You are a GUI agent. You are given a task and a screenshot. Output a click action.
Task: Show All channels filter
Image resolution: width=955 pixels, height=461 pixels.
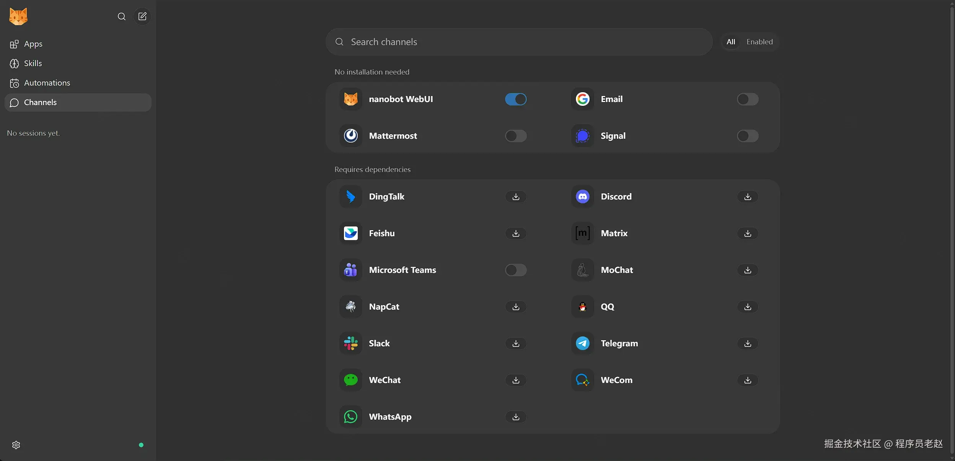point(731,42)
